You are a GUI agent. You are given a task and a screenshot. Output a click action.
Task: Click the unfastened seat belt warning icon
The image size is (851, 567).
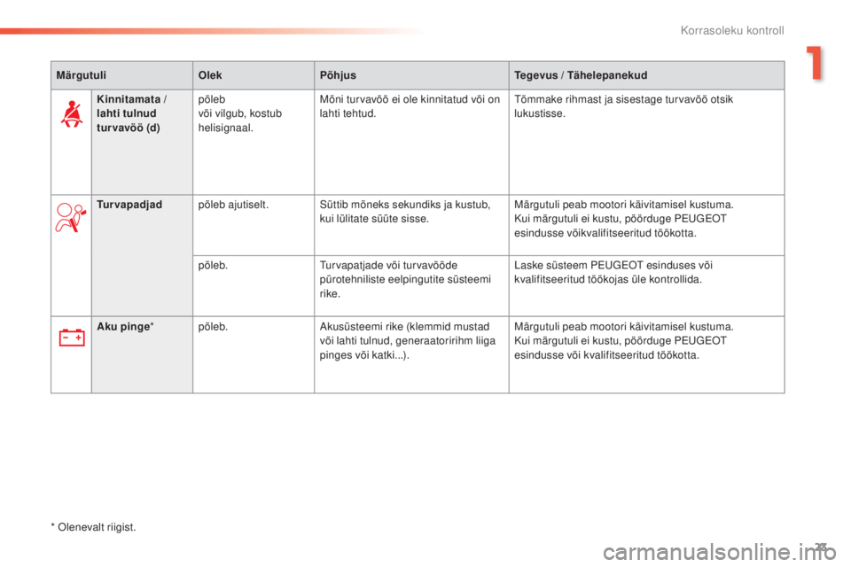[71, 114]
